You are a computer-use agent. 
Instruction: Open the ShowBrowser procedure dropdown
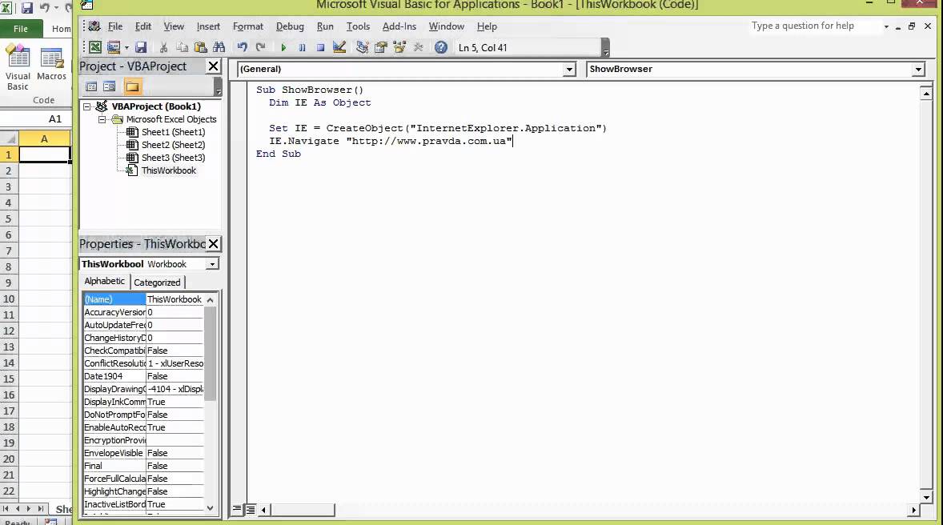[x=917, y=69]
